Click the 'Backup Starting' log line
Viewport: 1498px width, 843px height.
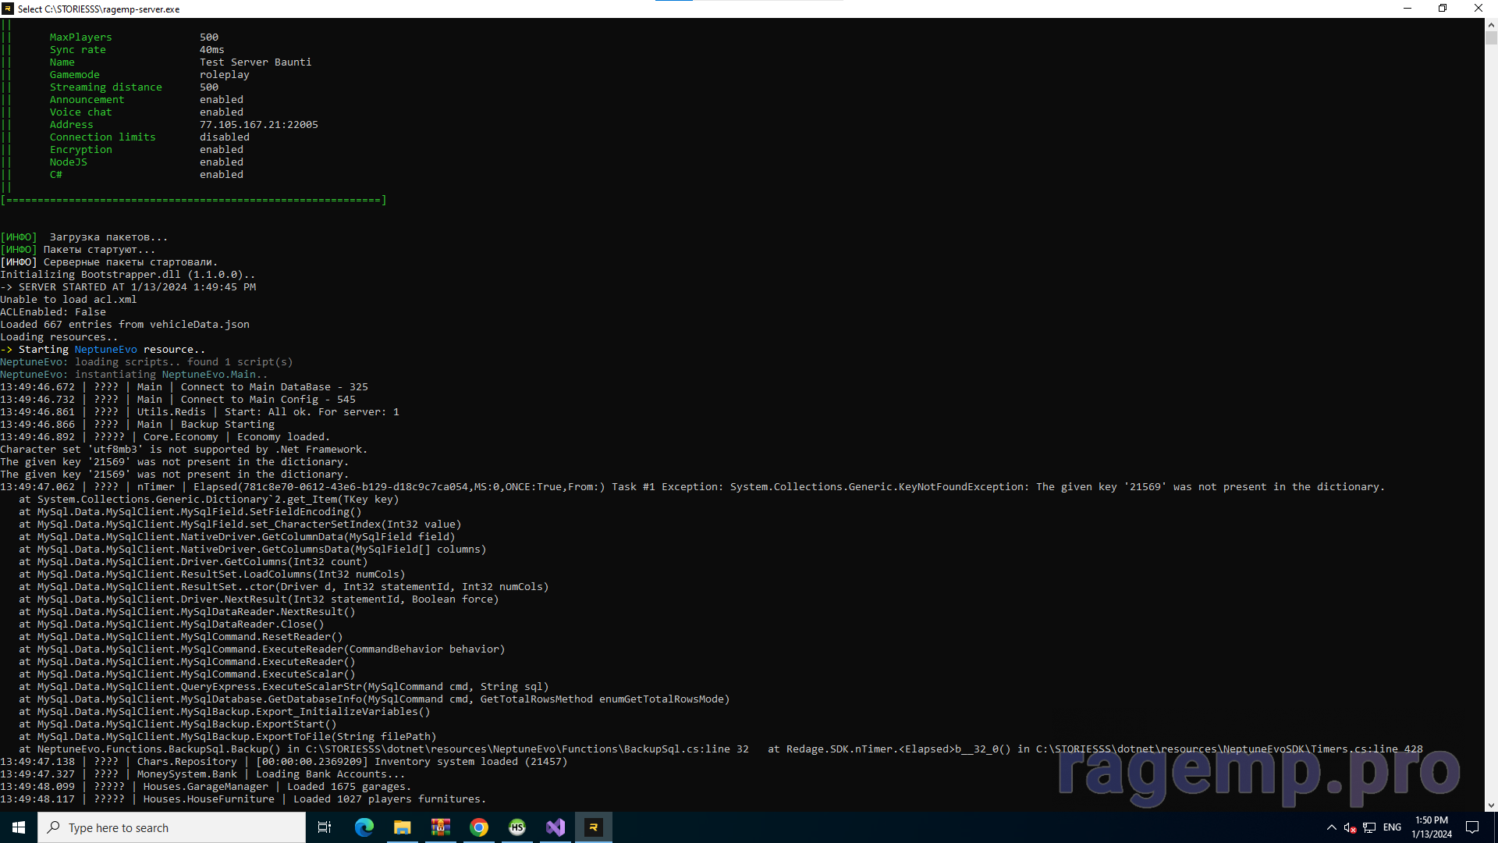tap(137, 424)
